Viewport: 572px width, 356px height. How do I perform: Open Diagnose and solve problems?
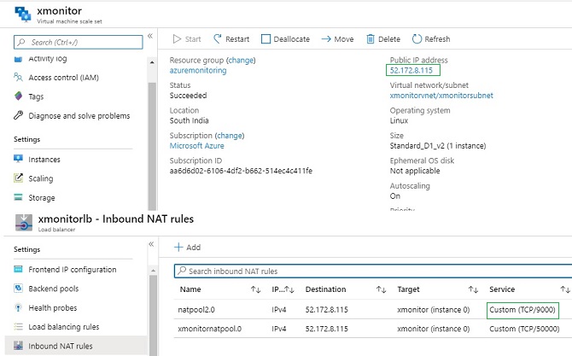click(79, 115)
